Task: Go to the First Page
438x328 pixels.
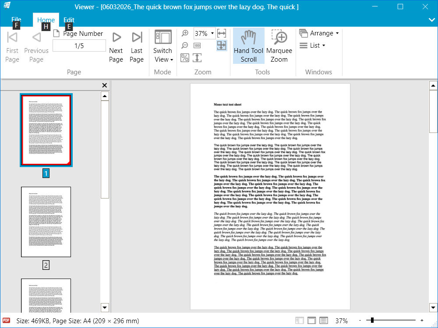Action: pos(12,47)
